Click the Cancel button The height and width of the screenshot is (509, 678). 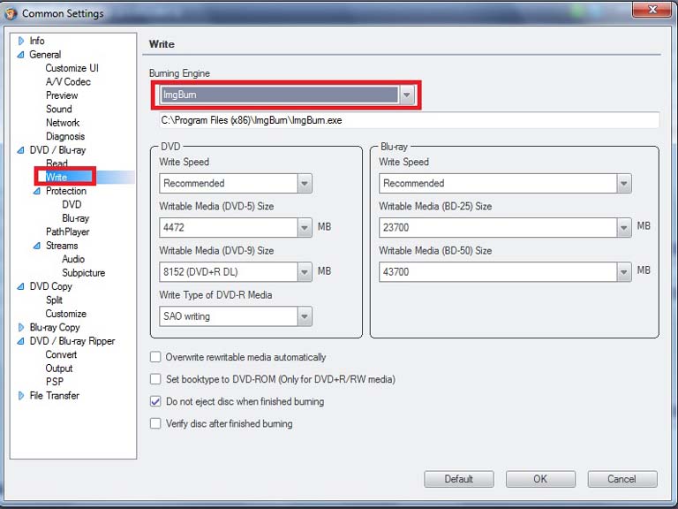[622, 479]
